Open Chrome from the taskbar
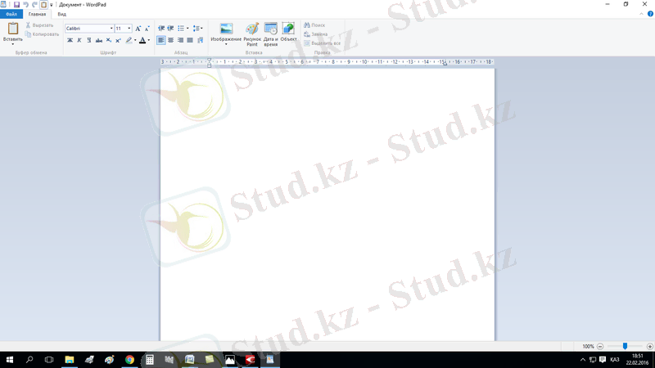655x368 pixels. pos(129,359)
